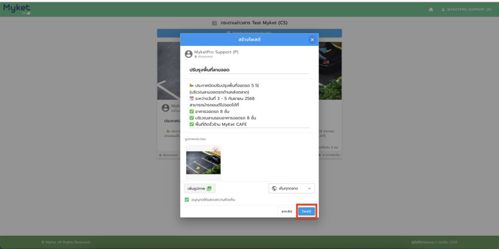Open the คู่มือใช้งานระบบ manual link
The height and width of the screenshot is (249, 499).
(x=422, y=242)
